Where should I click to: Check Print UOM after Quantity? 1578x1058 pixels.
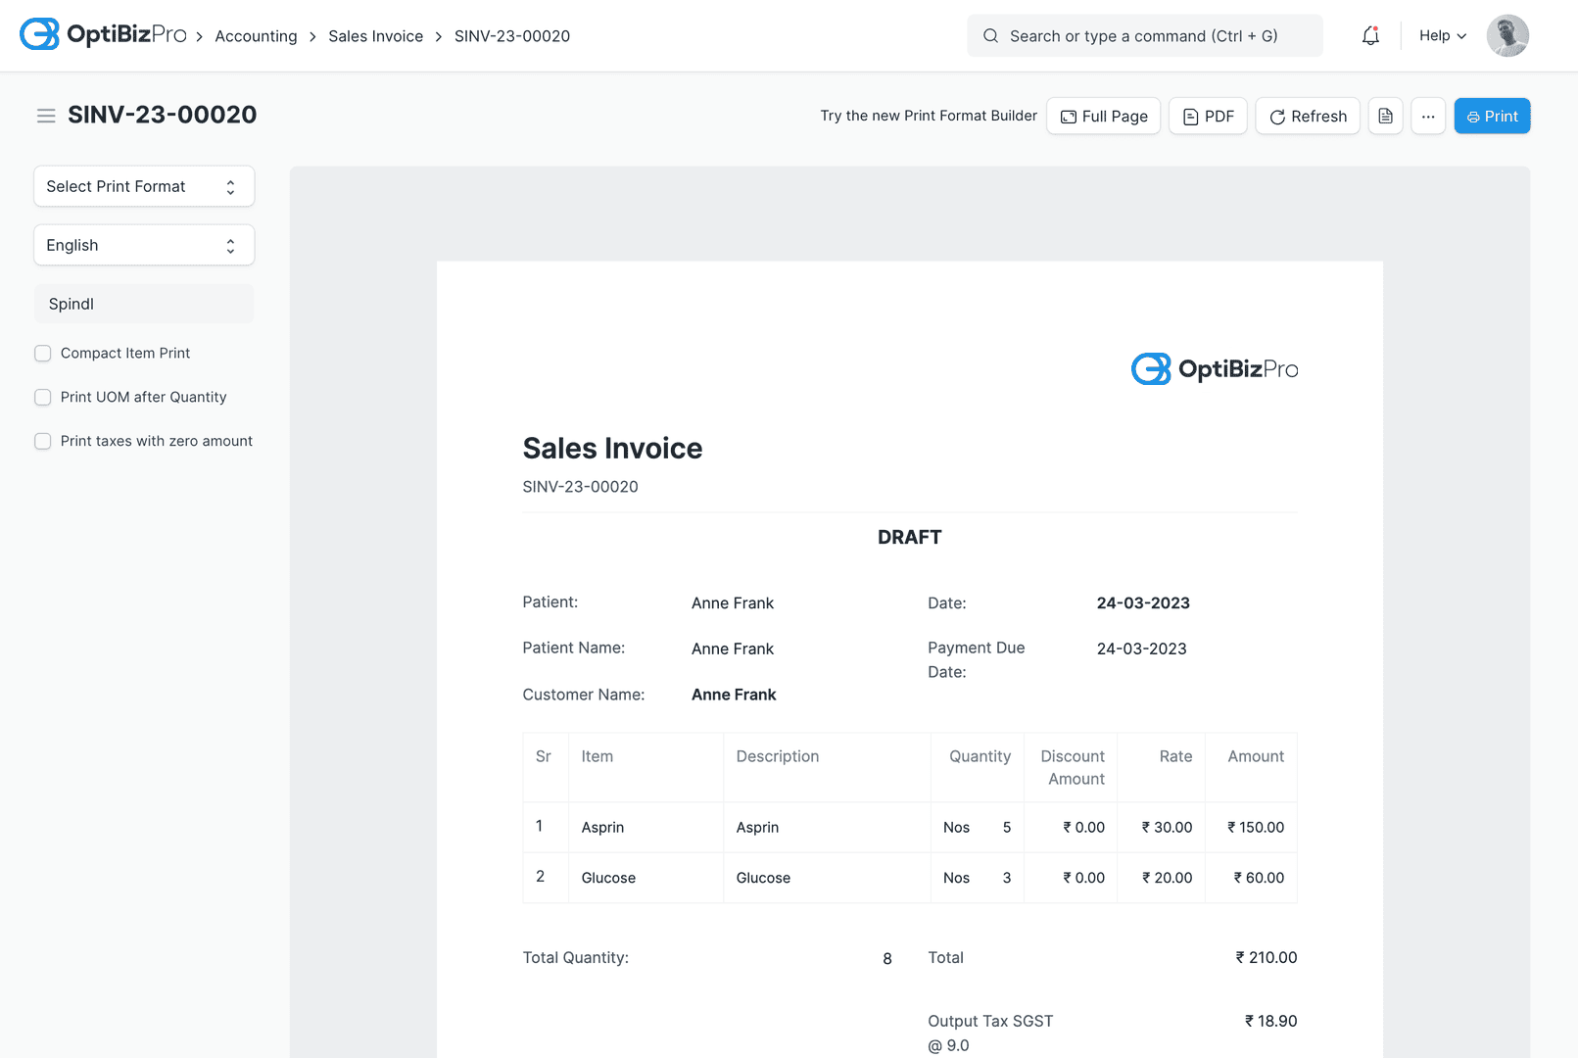[43, 397]
